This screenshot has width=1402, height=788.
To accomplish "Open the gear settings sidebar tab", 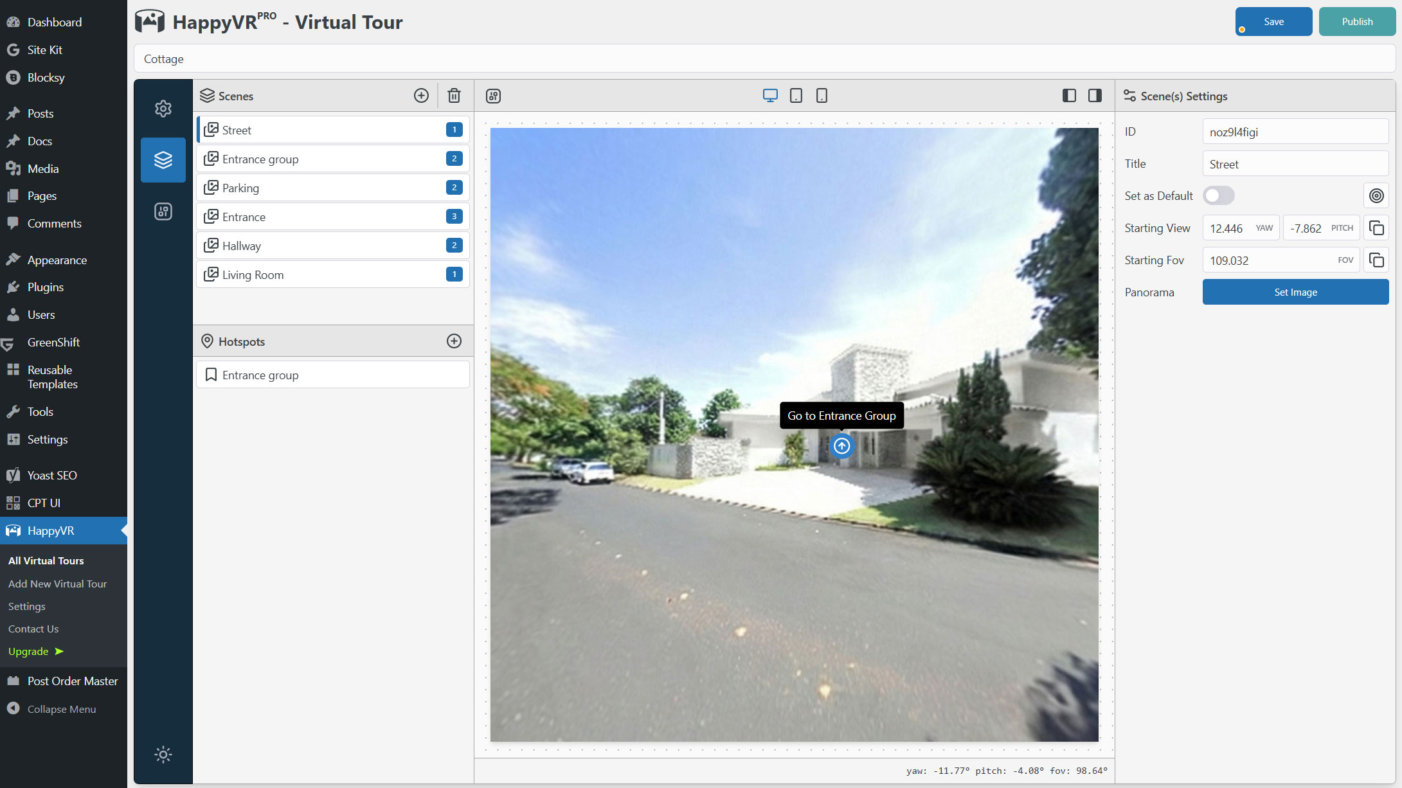I will coord(163,109).
